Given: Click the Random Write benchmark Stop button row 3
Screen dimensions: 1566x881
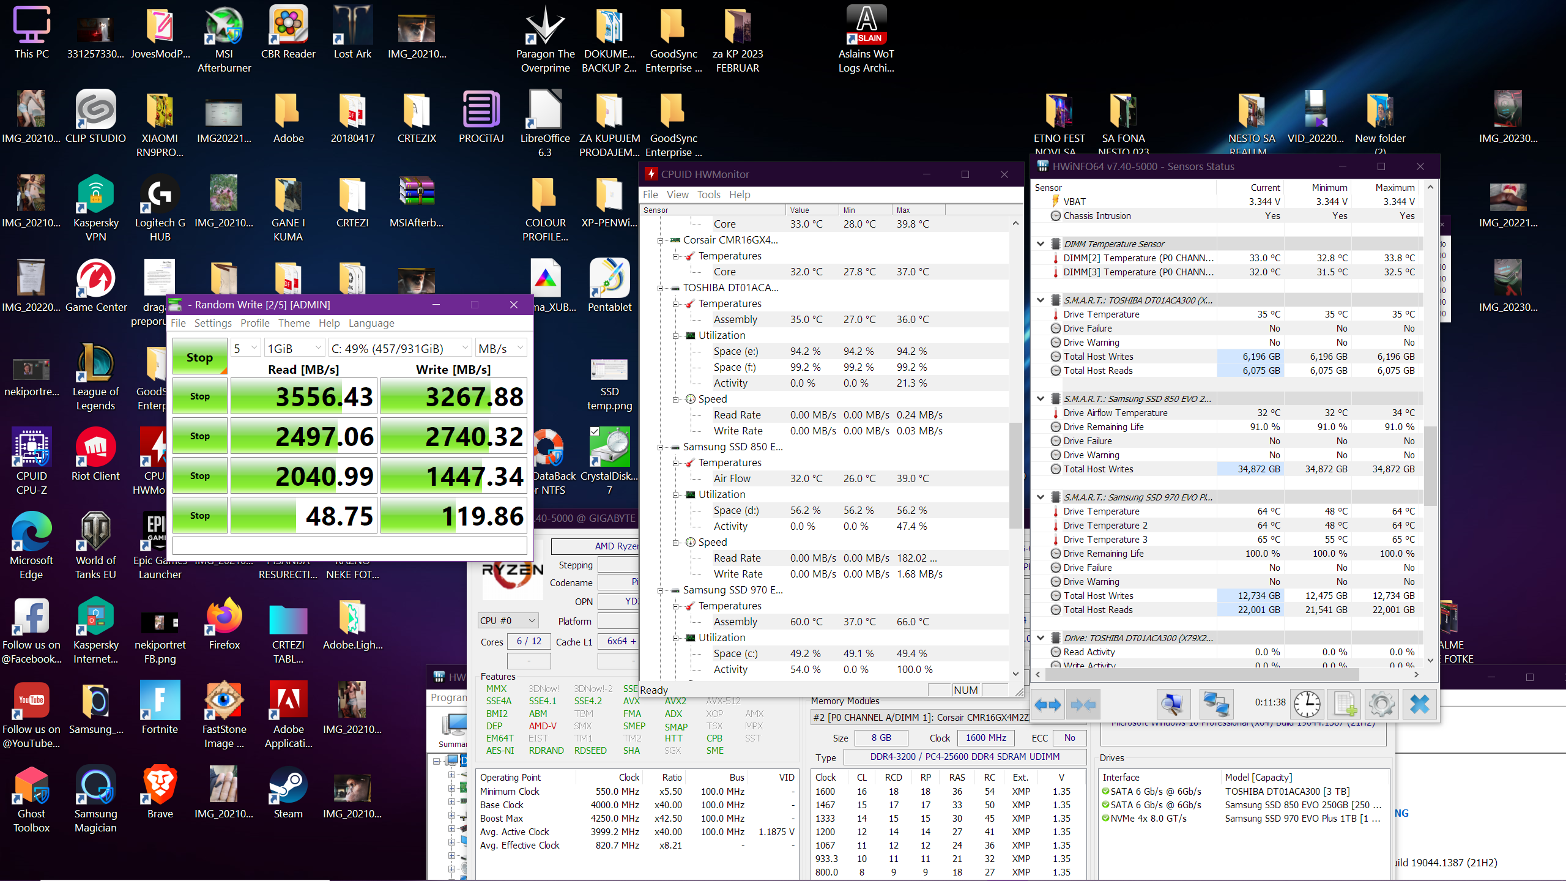Looking at the screenshot, I should [x=200, y=475].
